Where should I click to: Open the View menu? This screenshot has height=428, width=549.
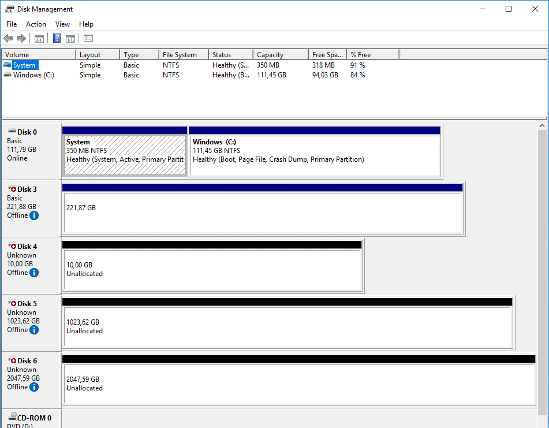point(63,24)
